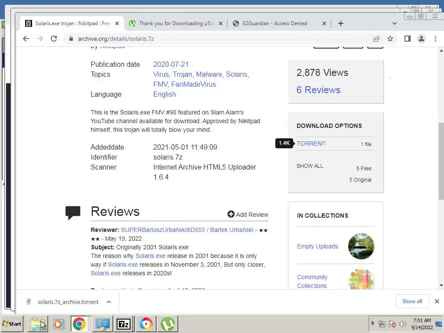444x333 pixels.
Task: Open the Malware topic link
Action: tap(209, 74)
